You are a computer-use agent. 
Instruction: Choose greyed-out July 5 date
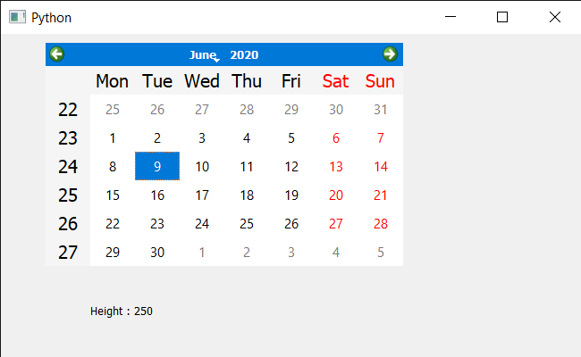[x=381, y=252]
